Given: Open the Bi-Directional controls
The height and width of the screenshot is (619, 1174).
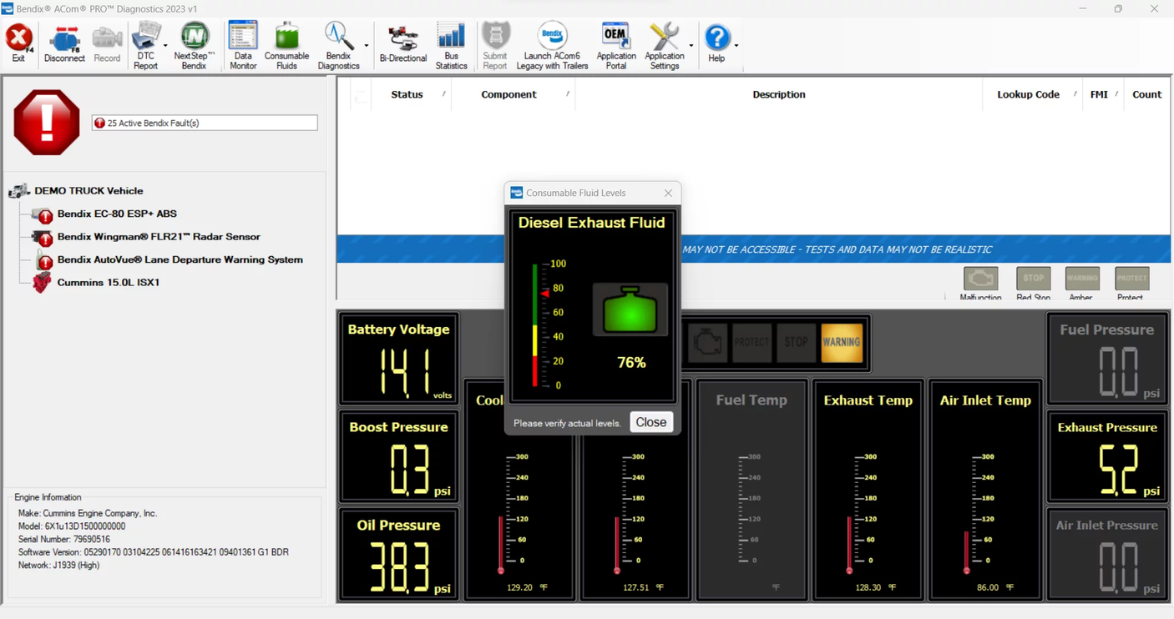Looking at the screenshot, I should (402, 43).
